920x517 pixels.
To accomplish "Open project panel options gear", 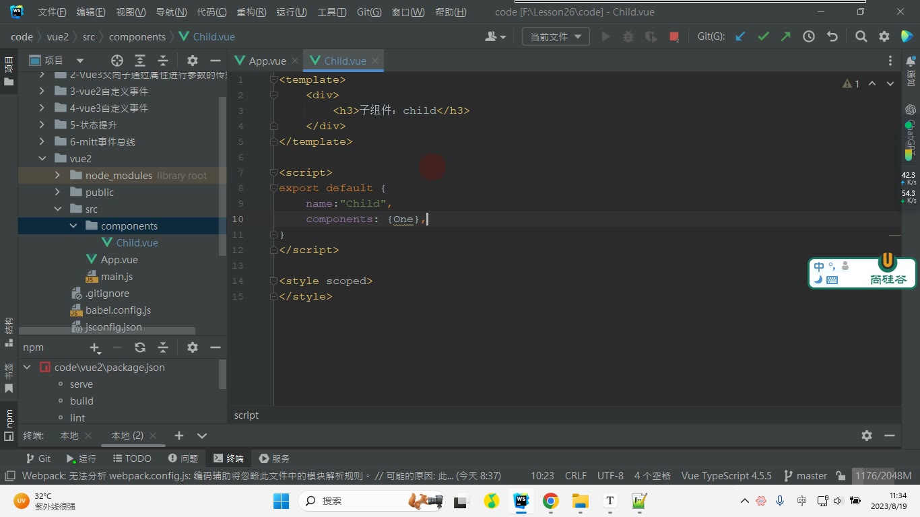I will 193,61.
